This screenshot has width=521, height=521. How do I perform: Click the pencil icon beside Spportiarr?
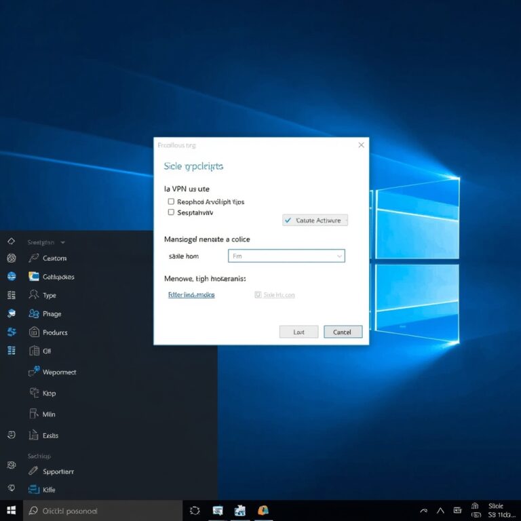[33, 471]
